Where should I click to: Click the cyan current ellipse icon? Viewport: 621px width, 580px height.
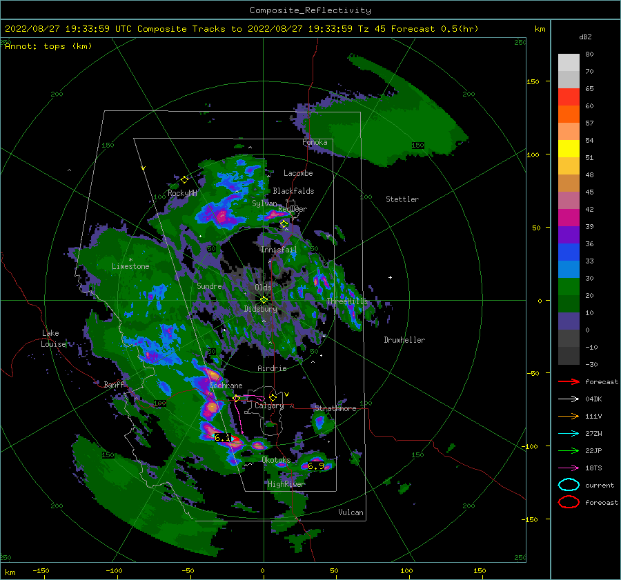(569, 485)
